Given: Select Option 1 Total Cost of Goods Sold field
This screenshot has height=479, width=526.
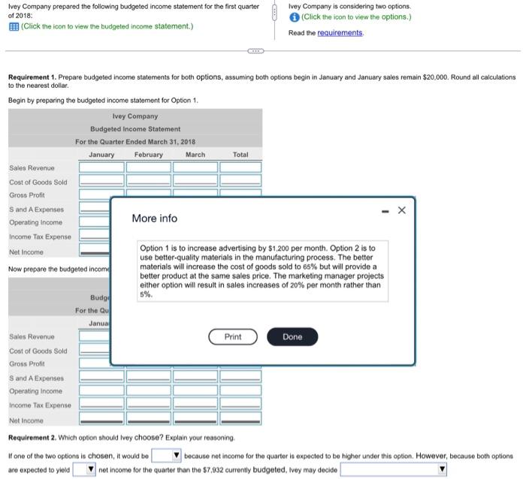Looking at the screenshot, I should [x=240, y=180].
